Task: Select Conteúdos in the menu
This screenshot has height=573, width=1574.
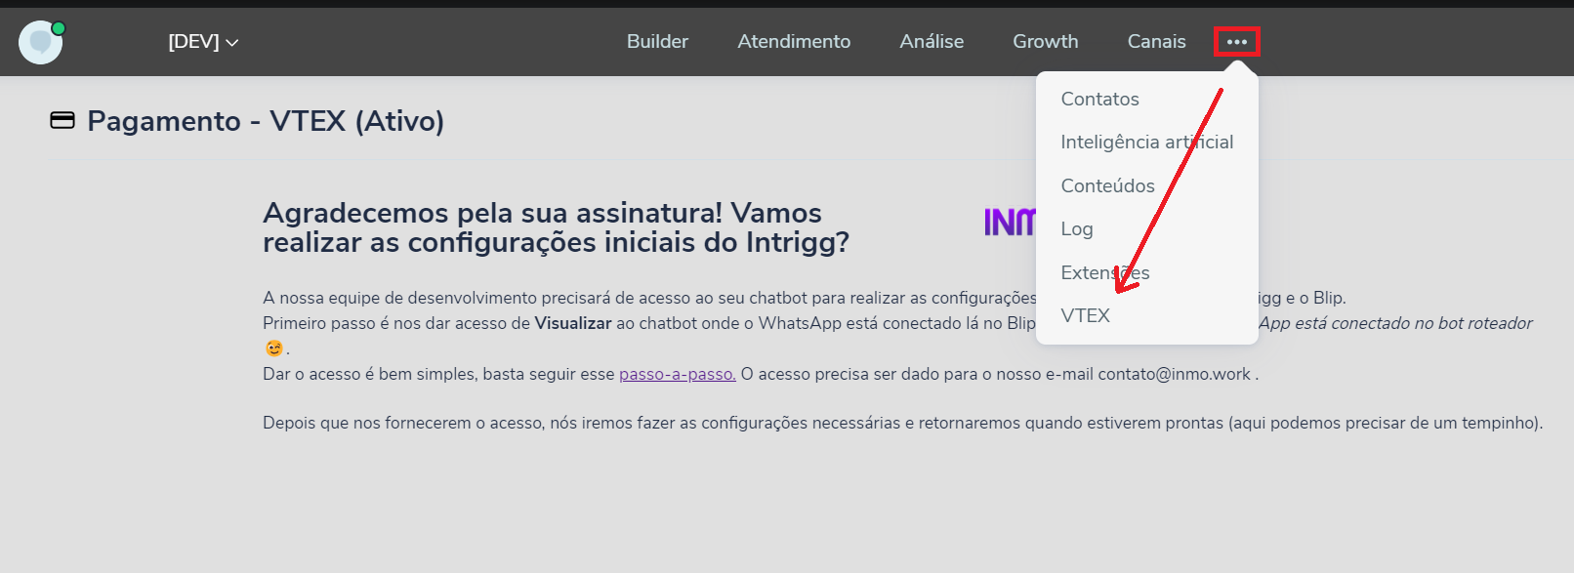Action: (x=1108, y=185)
